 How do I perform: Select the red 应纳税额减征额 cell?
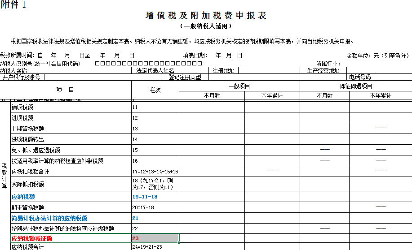(x=71, y=238)
